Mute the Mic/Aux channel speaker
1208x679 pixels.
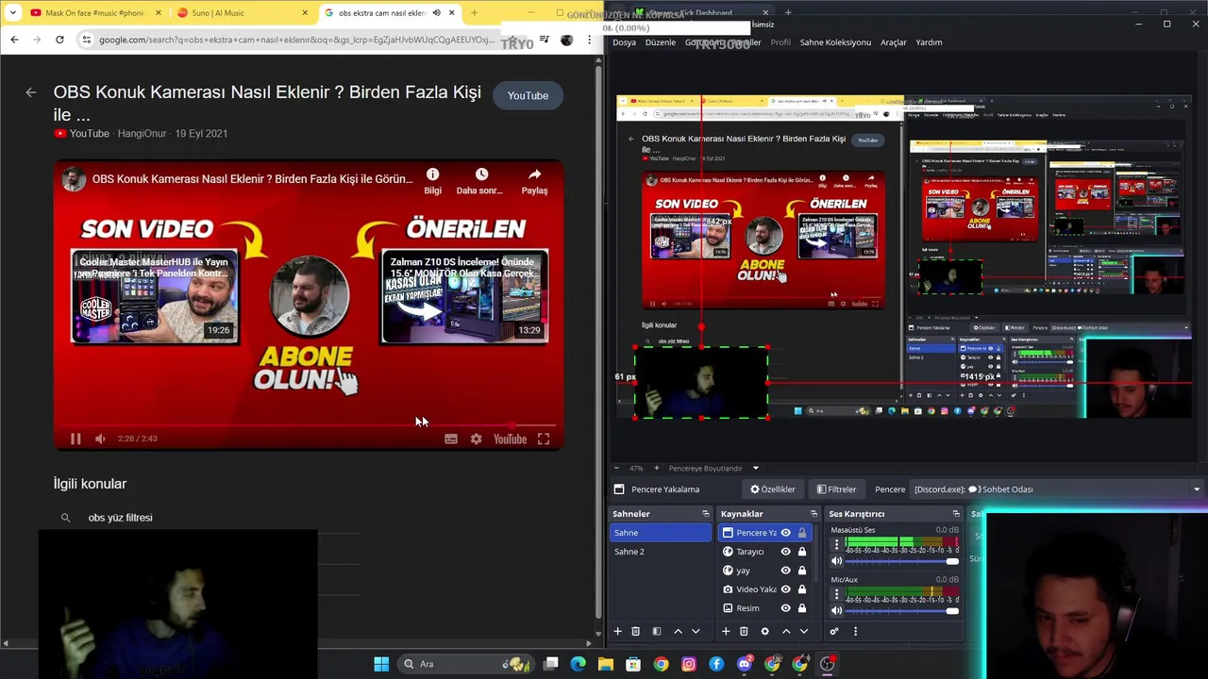click(x=836, y=610)
